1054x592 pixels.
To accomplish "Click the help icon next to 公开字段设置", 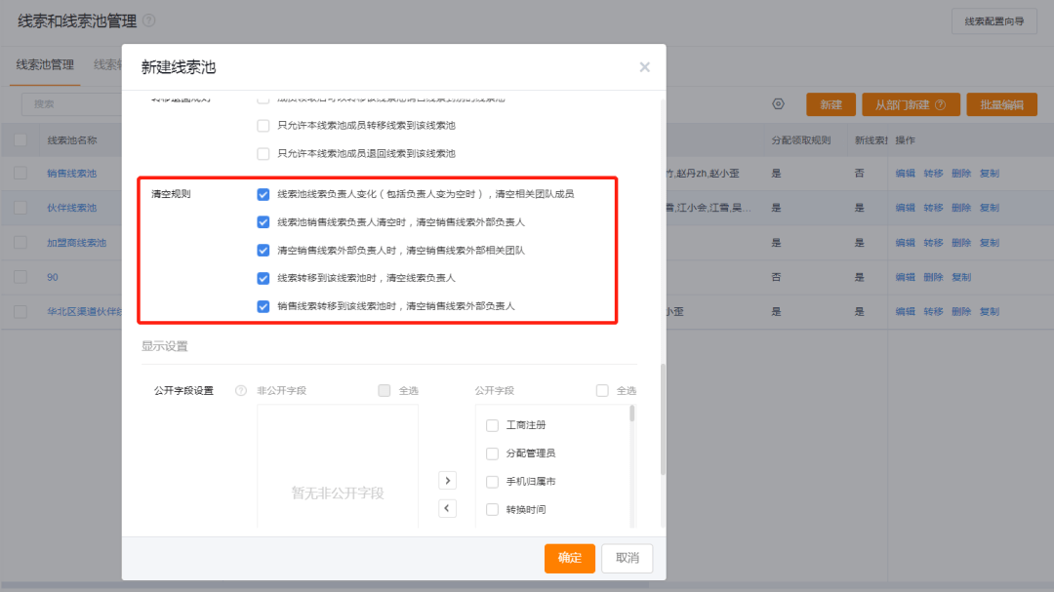I will pos(241,390).
